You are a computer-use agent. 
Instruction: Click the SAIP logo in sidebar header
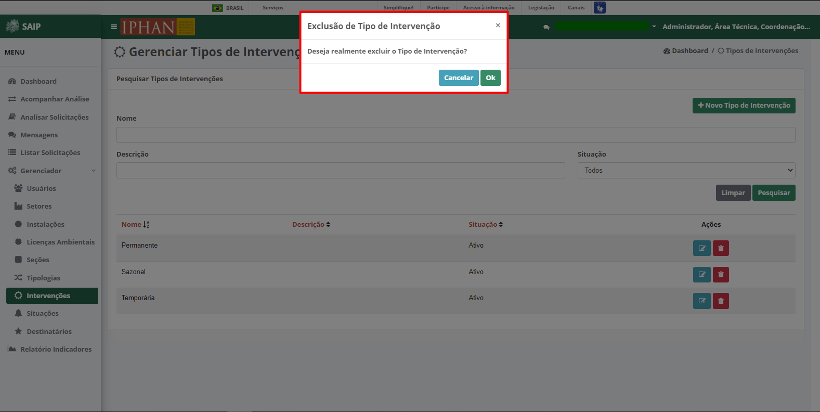click(x=23, y=26)
